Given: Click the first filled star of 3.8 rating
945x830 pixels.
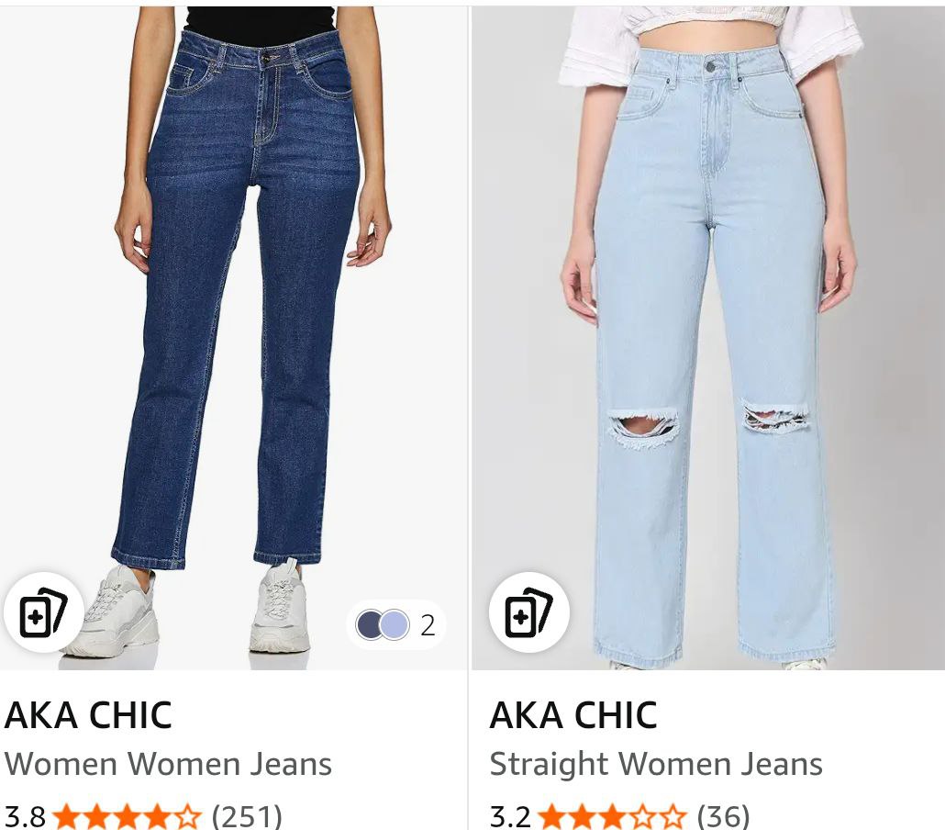Looking at the screenshot, I should coord(67,817).
